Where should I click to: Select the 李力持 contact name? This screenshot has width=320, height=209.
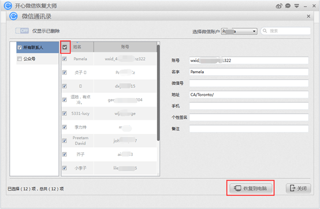pyautogui.click(x=80, y=127)
